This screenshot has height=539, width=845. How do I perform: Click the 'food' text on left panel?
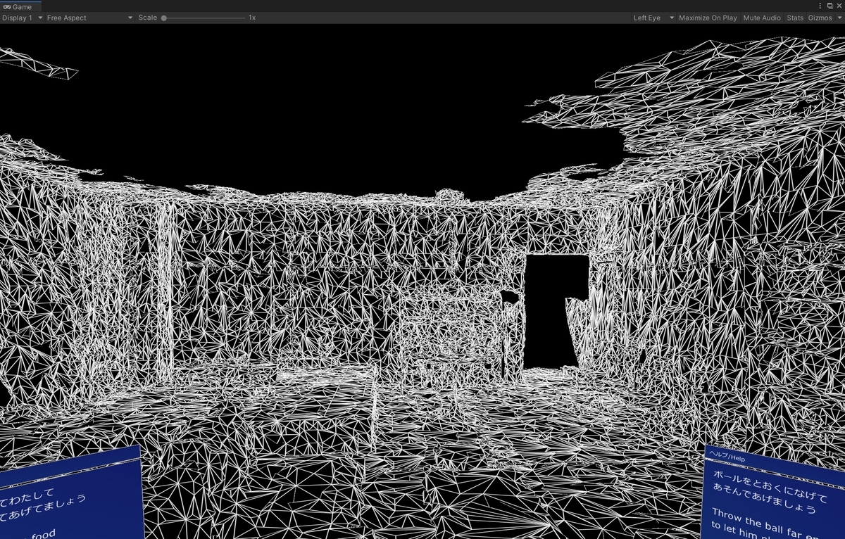tap(43, 534)
